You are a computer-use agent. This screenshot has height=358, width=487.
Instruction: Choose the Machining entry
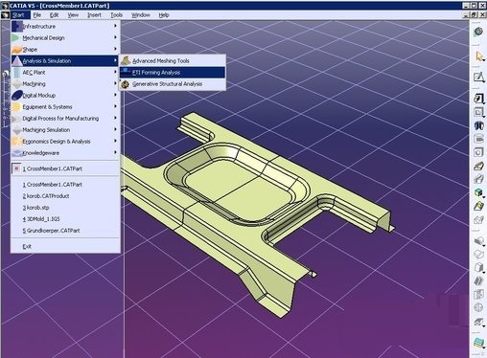point(65,83)
